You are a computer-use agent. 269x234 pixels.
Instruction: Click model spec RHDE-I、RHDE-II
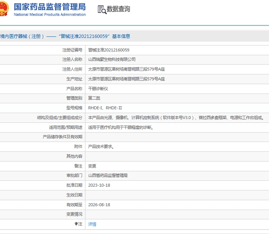click(105, 108)
